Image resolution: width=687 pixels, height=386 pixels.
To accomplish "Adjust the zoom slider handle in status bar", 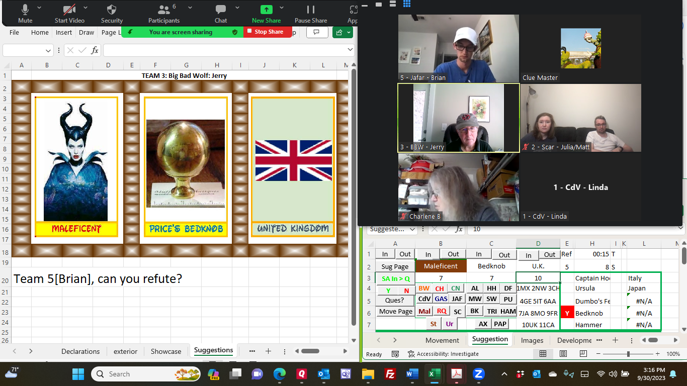I will click(628, 354).
